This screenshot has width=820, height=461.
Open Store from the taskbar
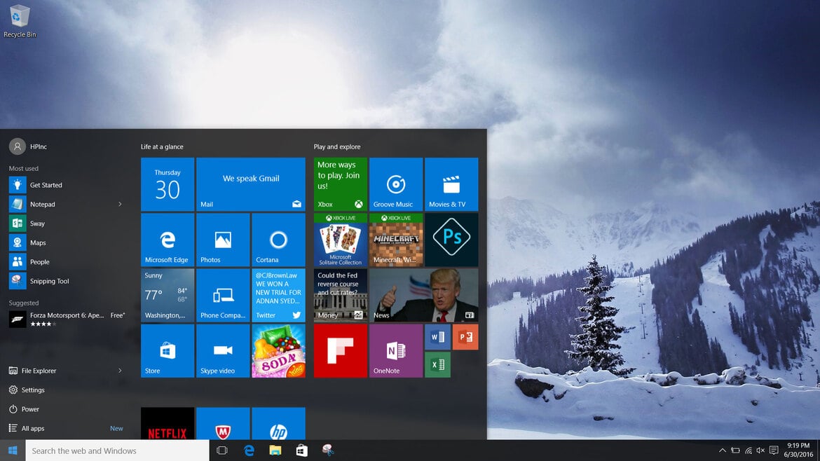pos(302,450)
